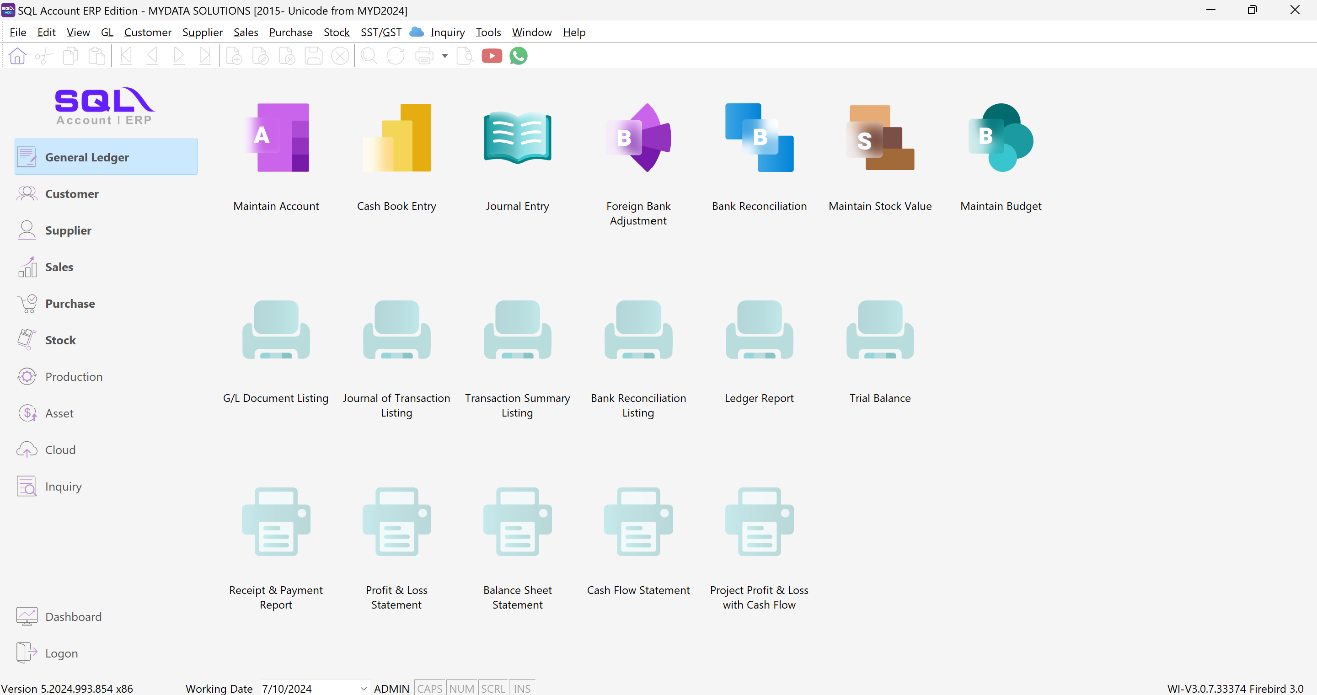The height and width of the screenshot is (695, 1317).
Task: Expand the print button dropdown arrow
Action: point(445,56)
